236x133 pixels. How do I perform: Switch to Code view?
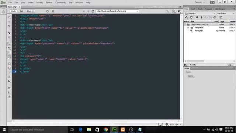13,11
